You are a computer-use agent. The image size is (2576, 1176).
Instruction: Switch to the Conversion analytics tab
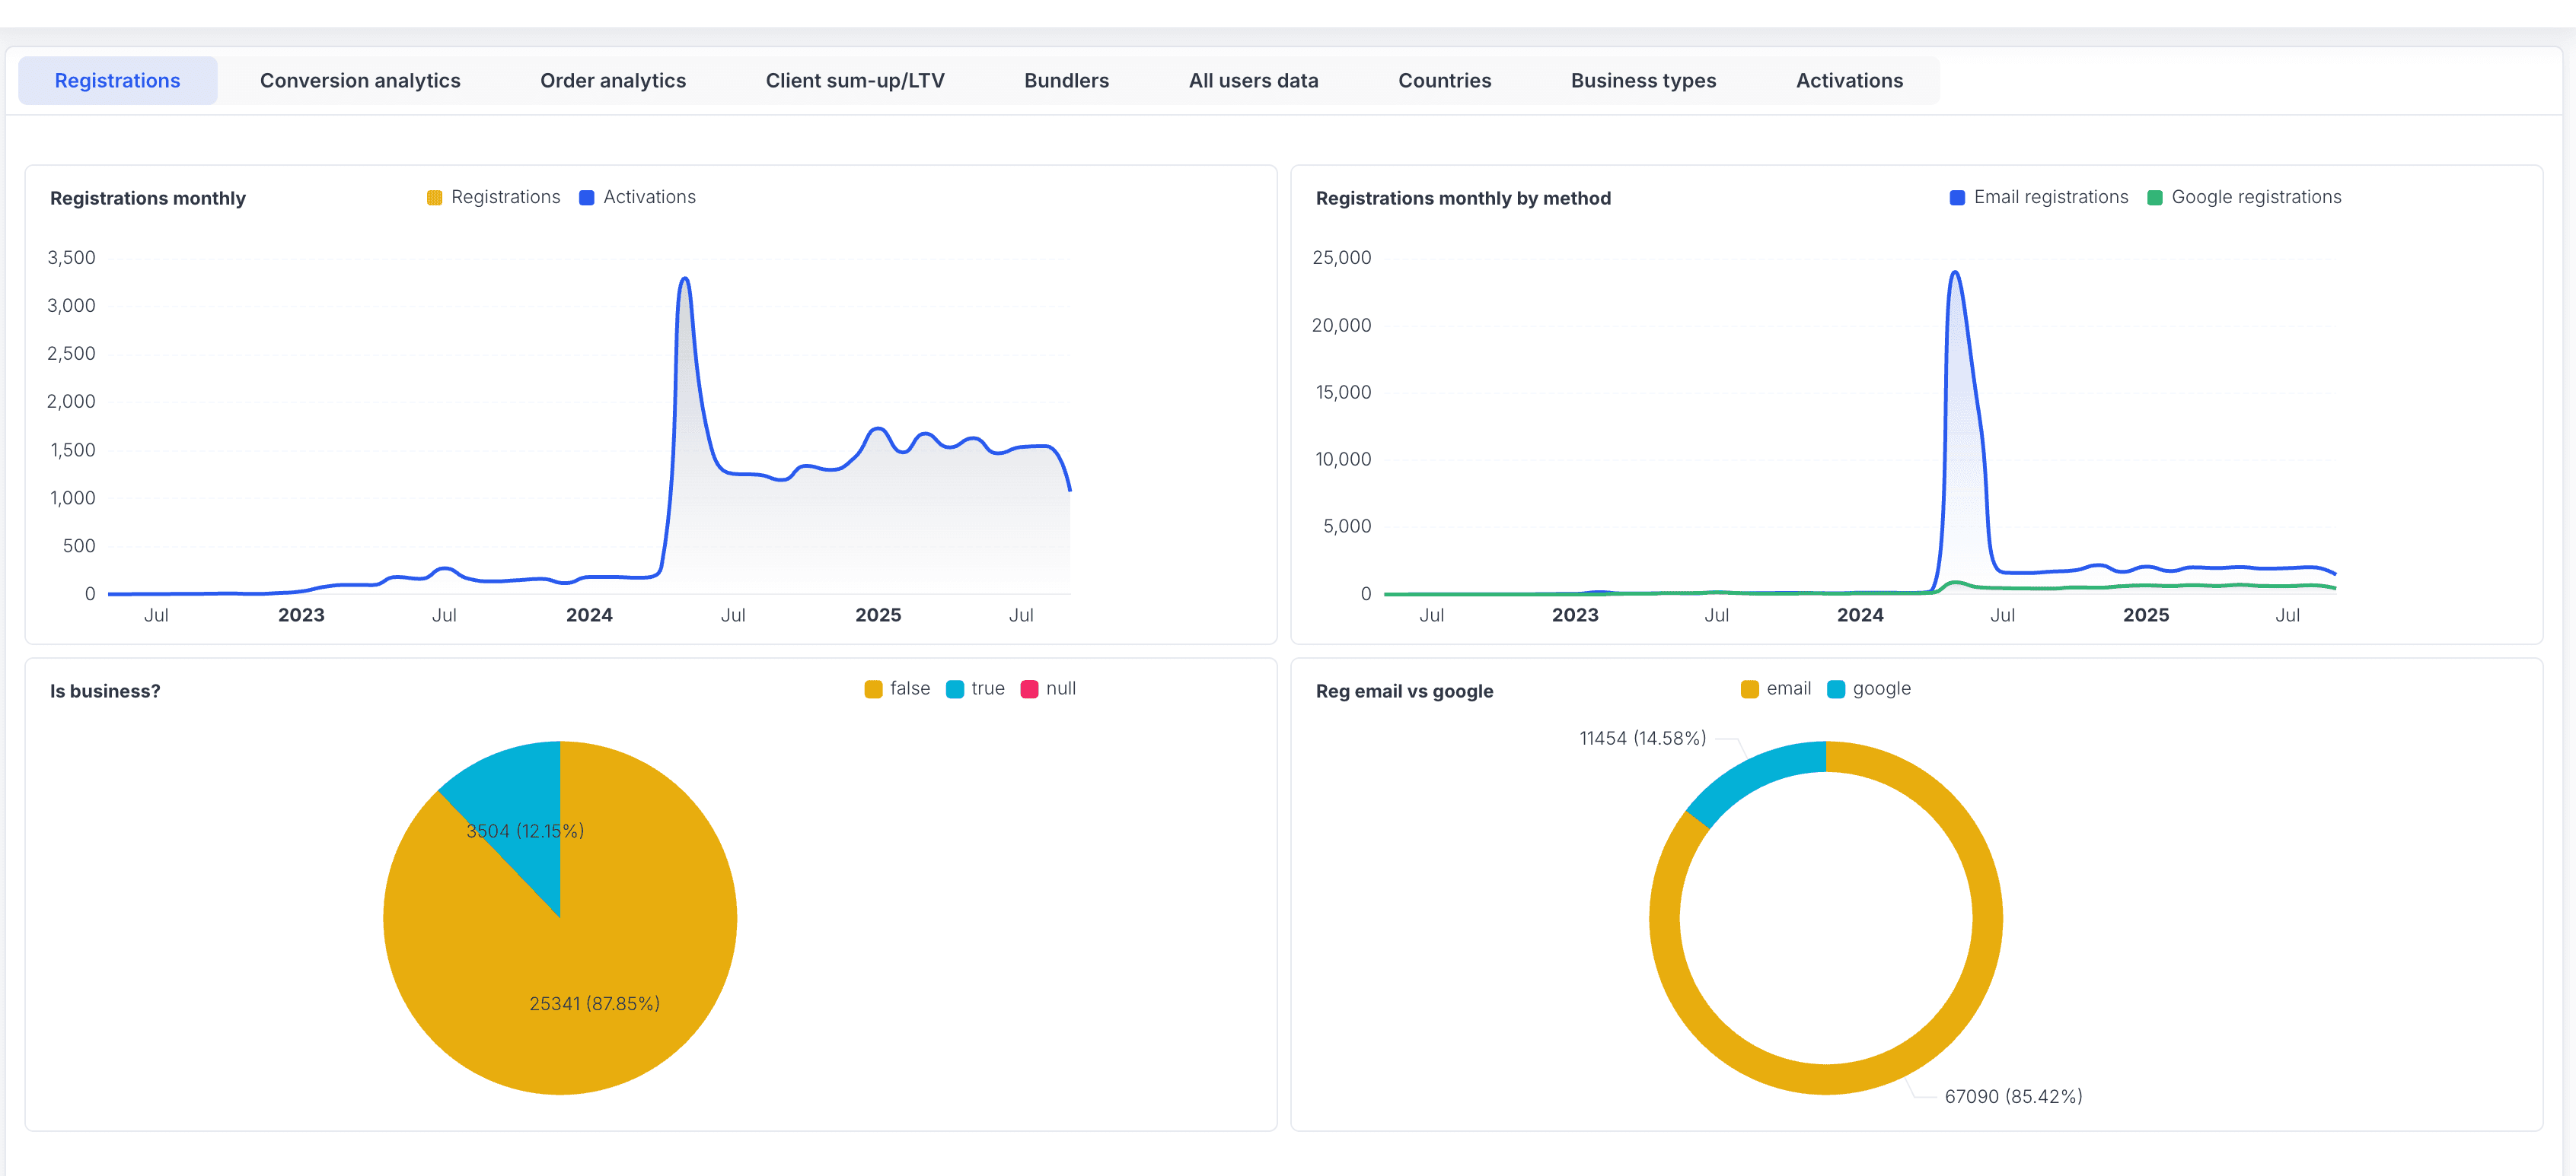(x=360, y=80)
